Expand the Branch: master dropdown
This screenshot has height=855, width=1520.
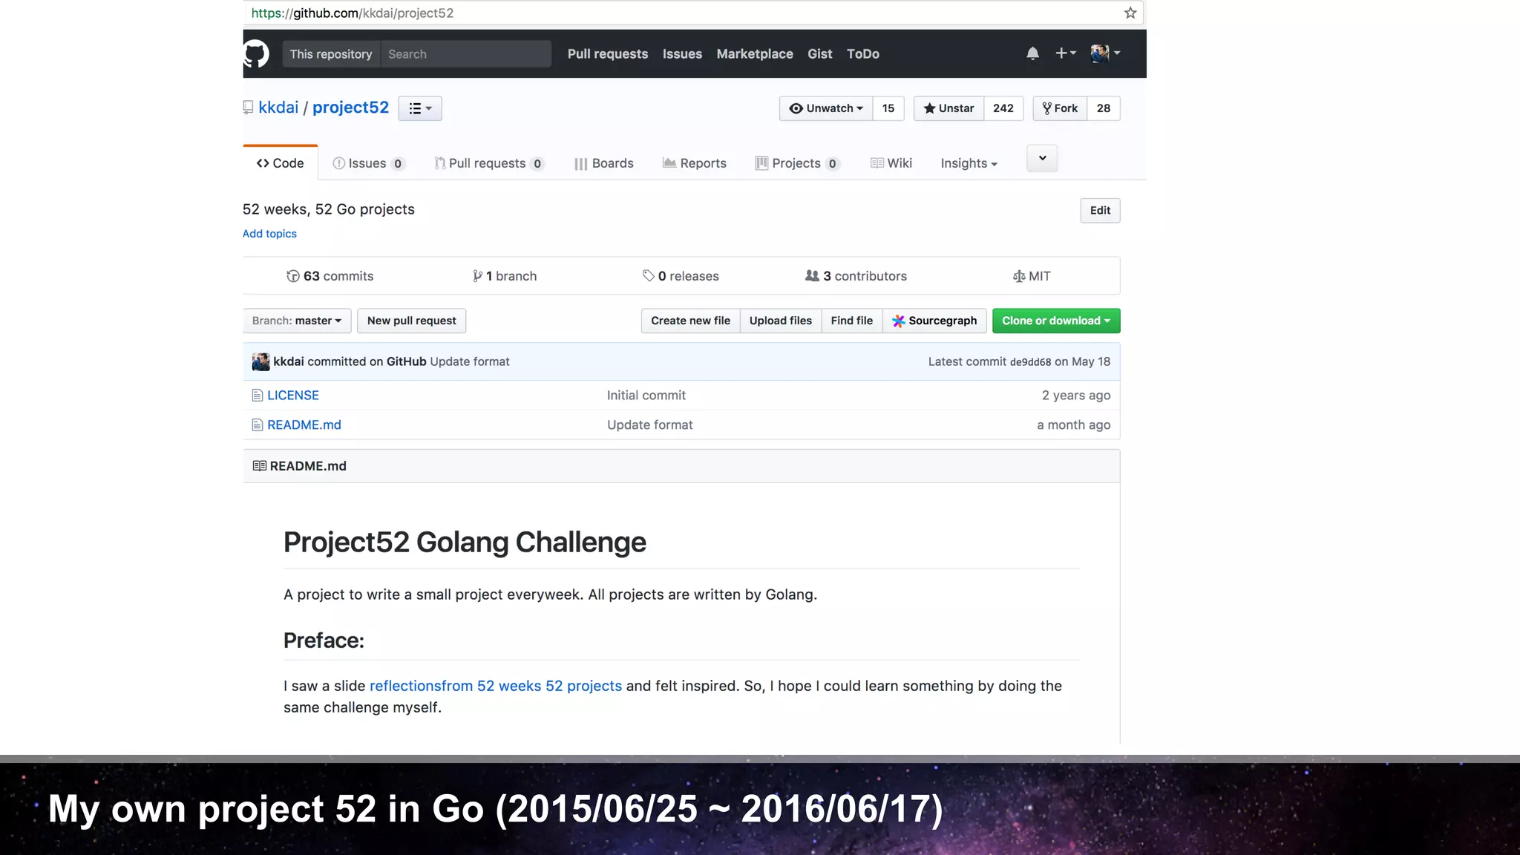(296, 321)
